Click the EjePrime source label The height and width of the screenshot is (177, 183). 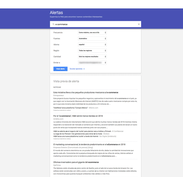57,165
